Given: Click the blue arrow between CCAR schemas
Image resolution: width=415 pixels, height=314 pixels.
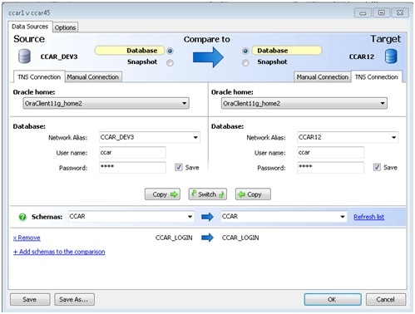Looking at the screenshot, I should point(207,217).
